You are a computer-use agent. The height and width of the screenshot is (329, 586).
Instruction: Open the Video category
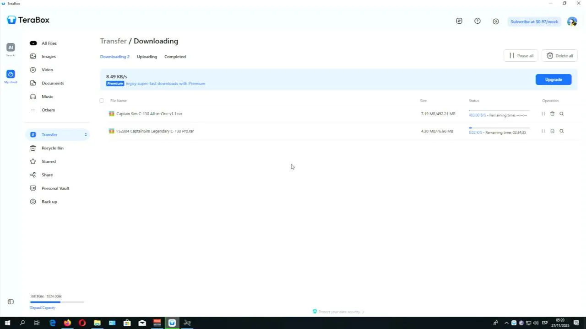tap(47, 70)
